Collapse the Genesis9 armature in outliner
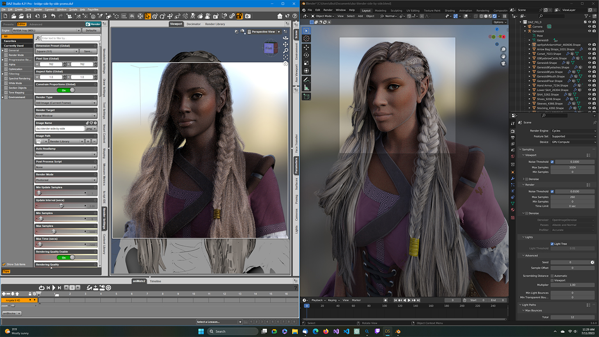This screenshot has width=599, height=337. pos(525,31)
